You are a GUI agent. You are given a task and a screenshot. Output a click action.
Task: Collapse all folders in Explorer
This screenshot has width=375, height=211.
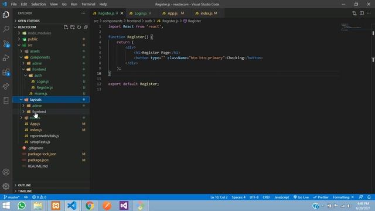86,27
